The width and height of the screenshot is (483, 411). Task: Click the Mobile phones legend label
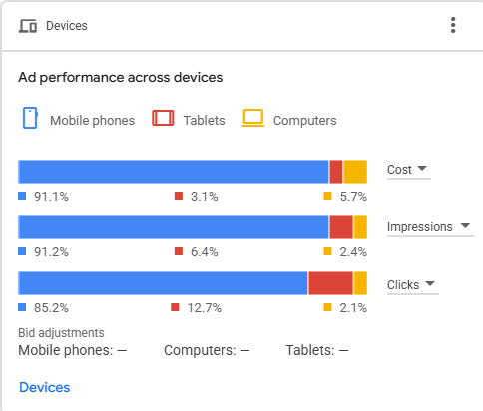coord(92,121)
